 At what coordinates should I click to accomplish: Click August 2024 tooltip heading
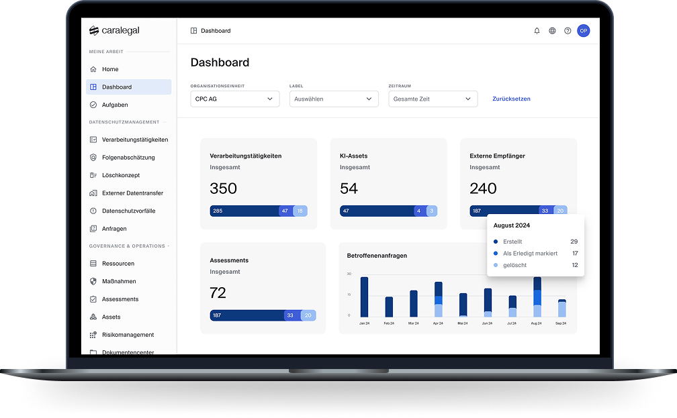[512, 225]
